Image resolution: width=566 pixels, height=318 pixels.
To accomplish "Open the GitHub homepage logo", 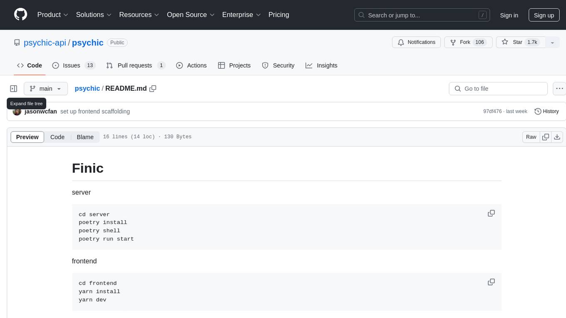I will pyautogui.click(x=20, y=15).
